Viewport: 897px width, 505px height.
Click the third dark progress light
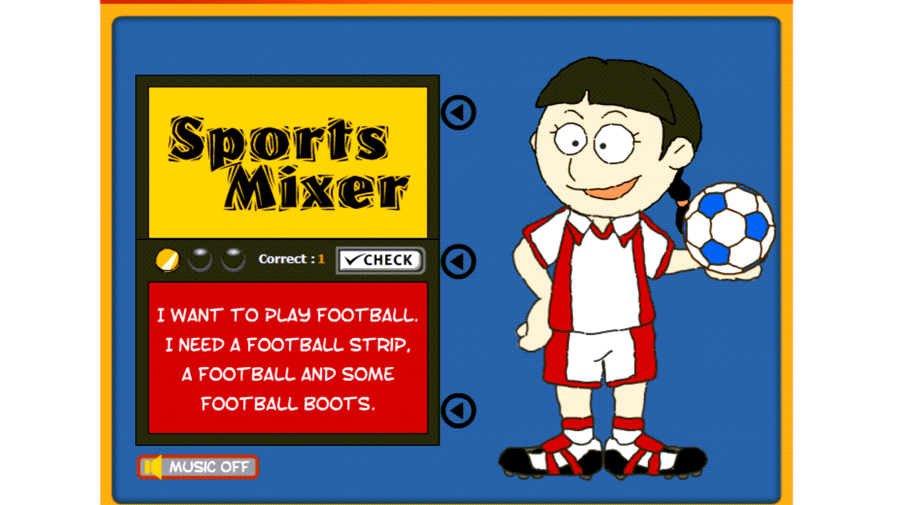(x=233, y=260)
